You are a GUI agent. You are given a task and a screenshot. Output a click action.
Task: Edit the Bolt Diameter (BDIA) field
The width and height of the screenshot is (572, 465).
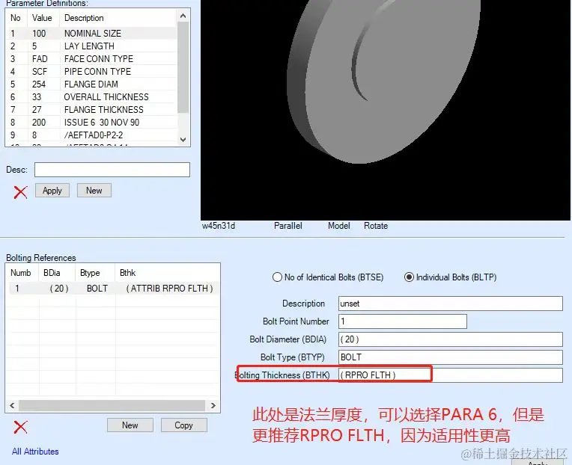451,339
